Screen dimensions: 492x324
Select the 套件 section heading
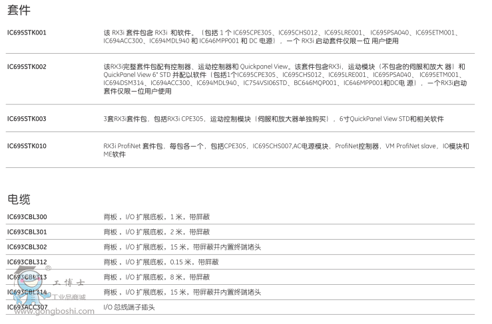coord(18,11)
